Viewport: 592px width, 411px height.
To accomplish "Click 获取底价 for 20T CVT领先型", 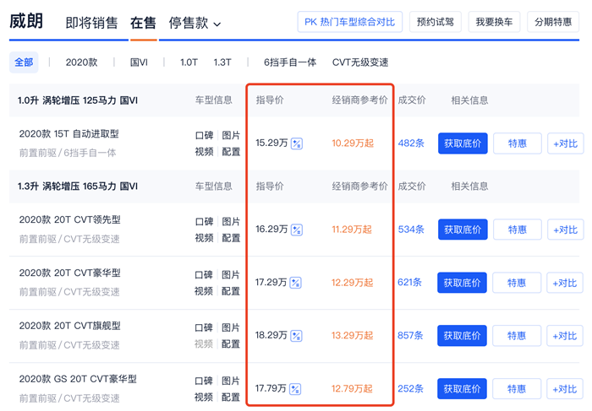I will pos(463,230).
